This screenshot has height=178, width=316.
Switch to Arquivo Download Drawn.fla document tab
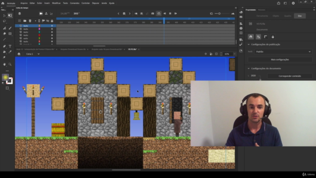pyautogui.click(x=73, y=49)
